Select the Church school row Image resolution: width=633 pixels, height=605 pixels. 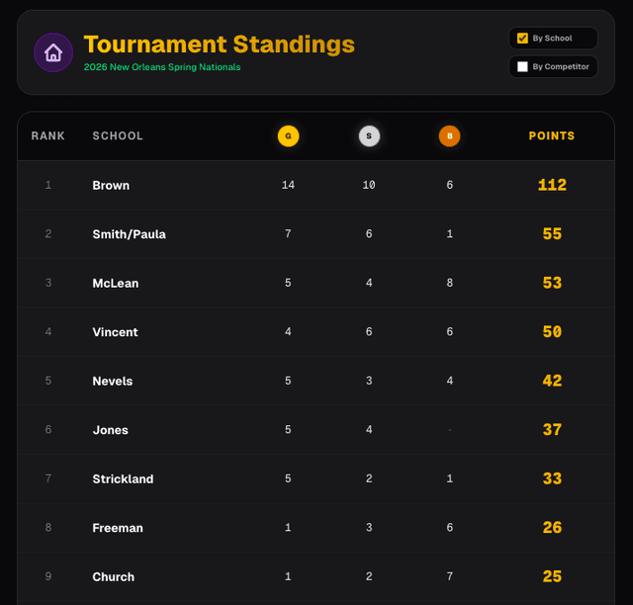tap(113, 577)
